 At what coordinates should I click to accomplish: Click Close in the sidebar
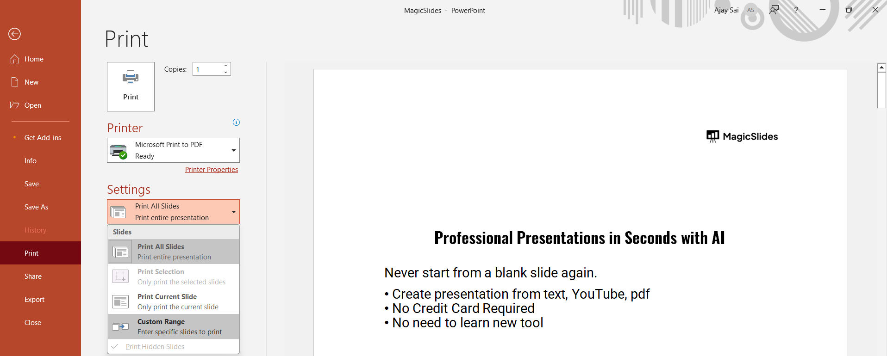[40, 323]
